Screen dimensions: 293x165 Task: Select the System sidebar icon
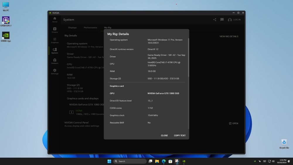(54, 51)
